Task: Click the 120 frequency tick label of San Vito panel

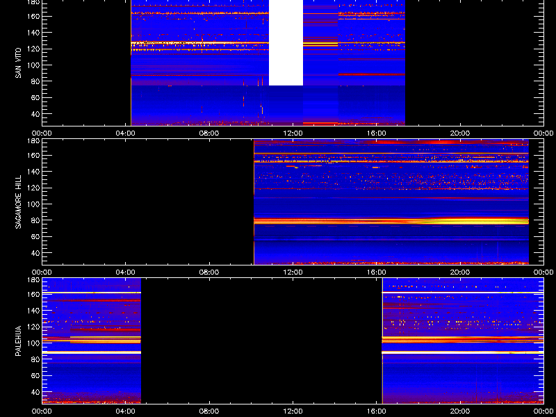Action: [33, 49]
